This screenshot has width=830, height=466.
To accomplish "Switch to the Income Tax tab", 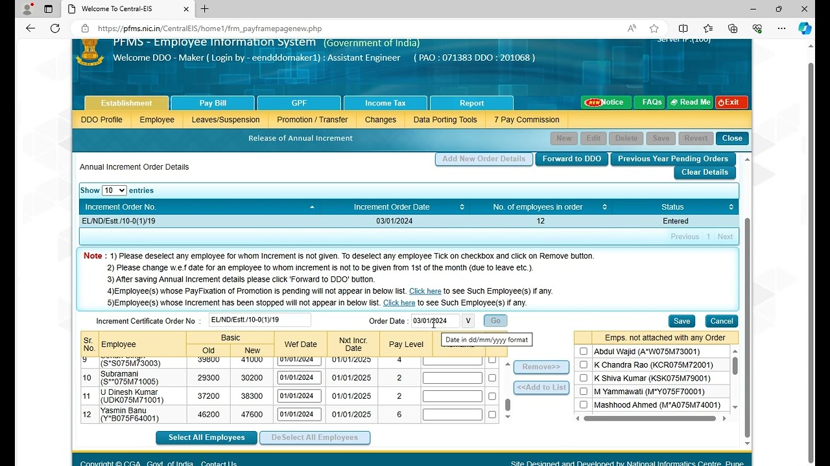I will tap(385, 103).
